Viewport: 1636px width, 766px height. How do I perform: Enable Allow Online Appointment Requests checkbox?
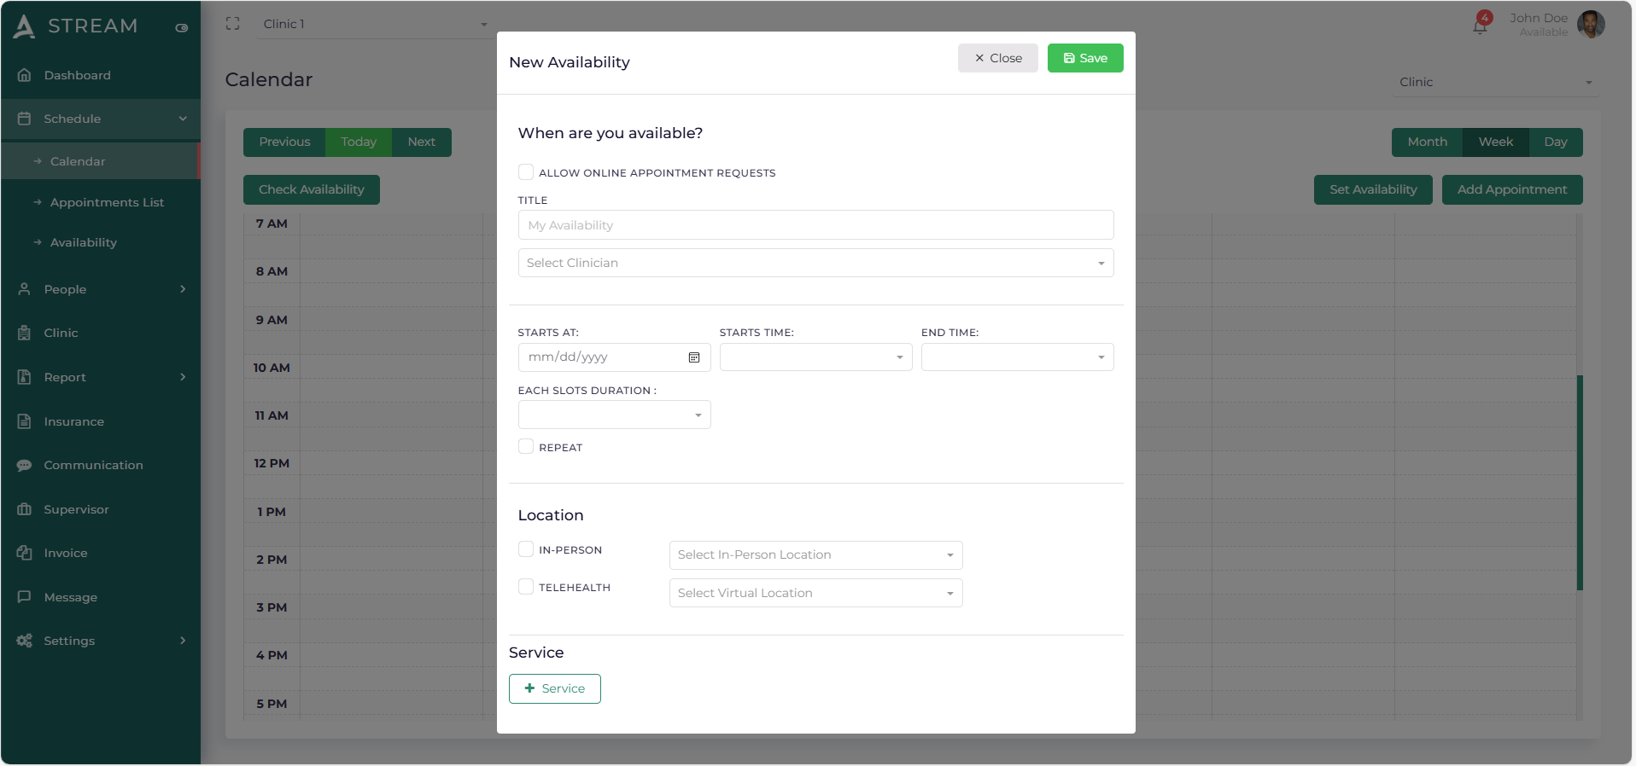coord(526,172)
